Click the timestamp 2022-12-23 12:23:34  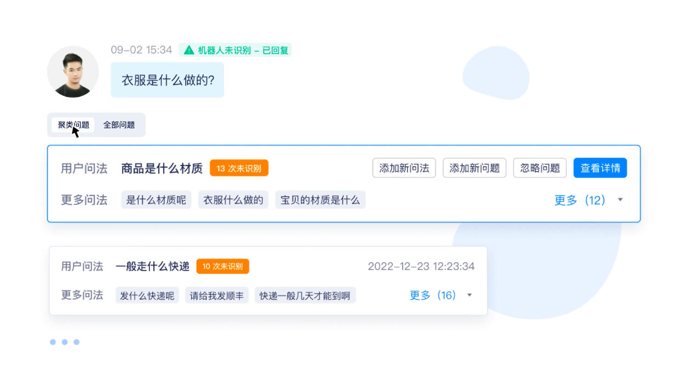pos(421,266)
